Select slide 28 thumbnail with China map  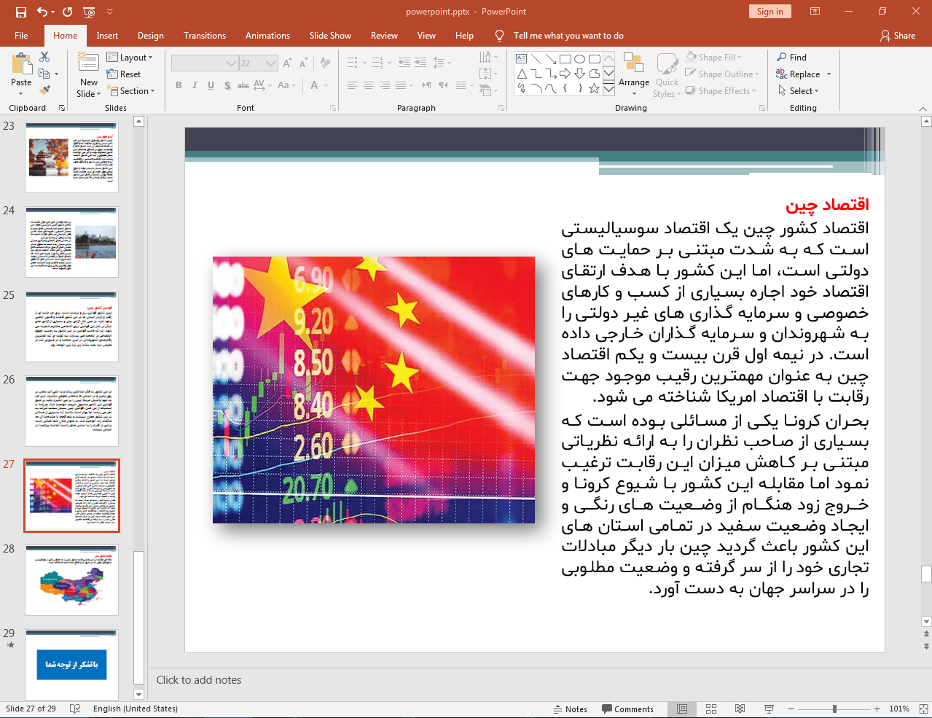click(x=71, y=580)
